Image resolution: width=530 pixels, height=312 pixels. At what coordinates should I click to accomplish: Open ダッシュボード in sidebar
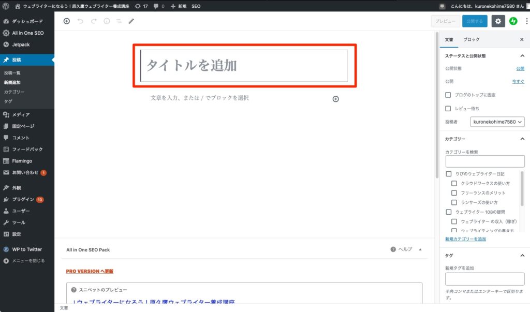coord(27,21)
